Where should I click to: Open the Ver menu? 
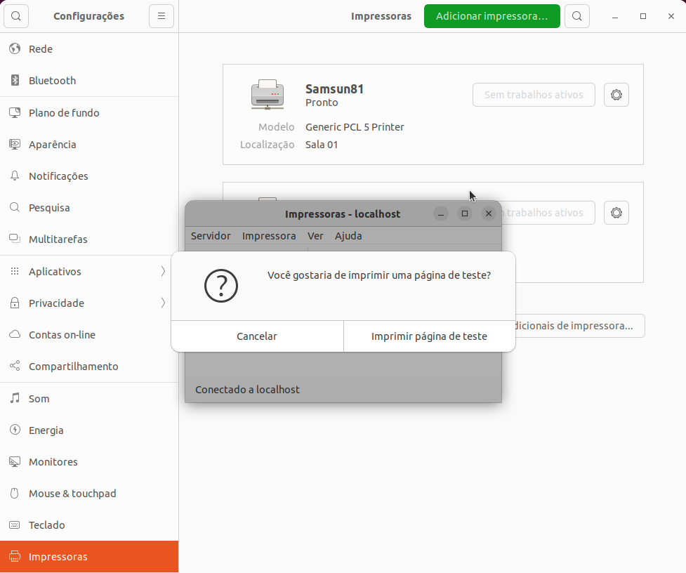pyautogui.click(x=315, y=236)
